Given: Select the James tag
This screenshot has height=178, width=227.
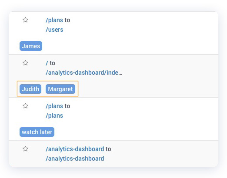Looking at the screenshot, I should [31, 46].
